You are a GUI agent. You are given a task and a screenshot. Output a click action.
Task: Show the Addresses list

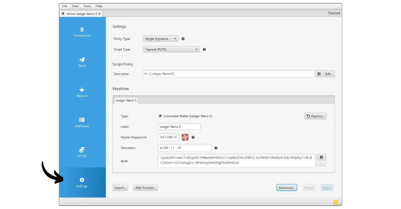pos(82,122)
